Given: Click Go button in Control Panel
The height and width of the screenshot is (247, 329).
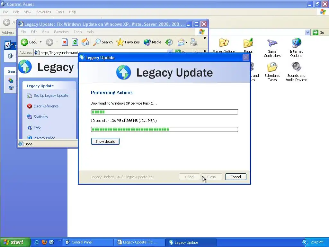Looking at the screenshot, I should pyautogui.click(x=318, y=32).
